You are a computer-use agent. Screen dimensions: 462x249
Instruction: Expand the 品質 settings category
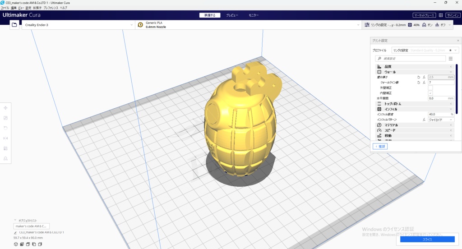pos(415,67)
